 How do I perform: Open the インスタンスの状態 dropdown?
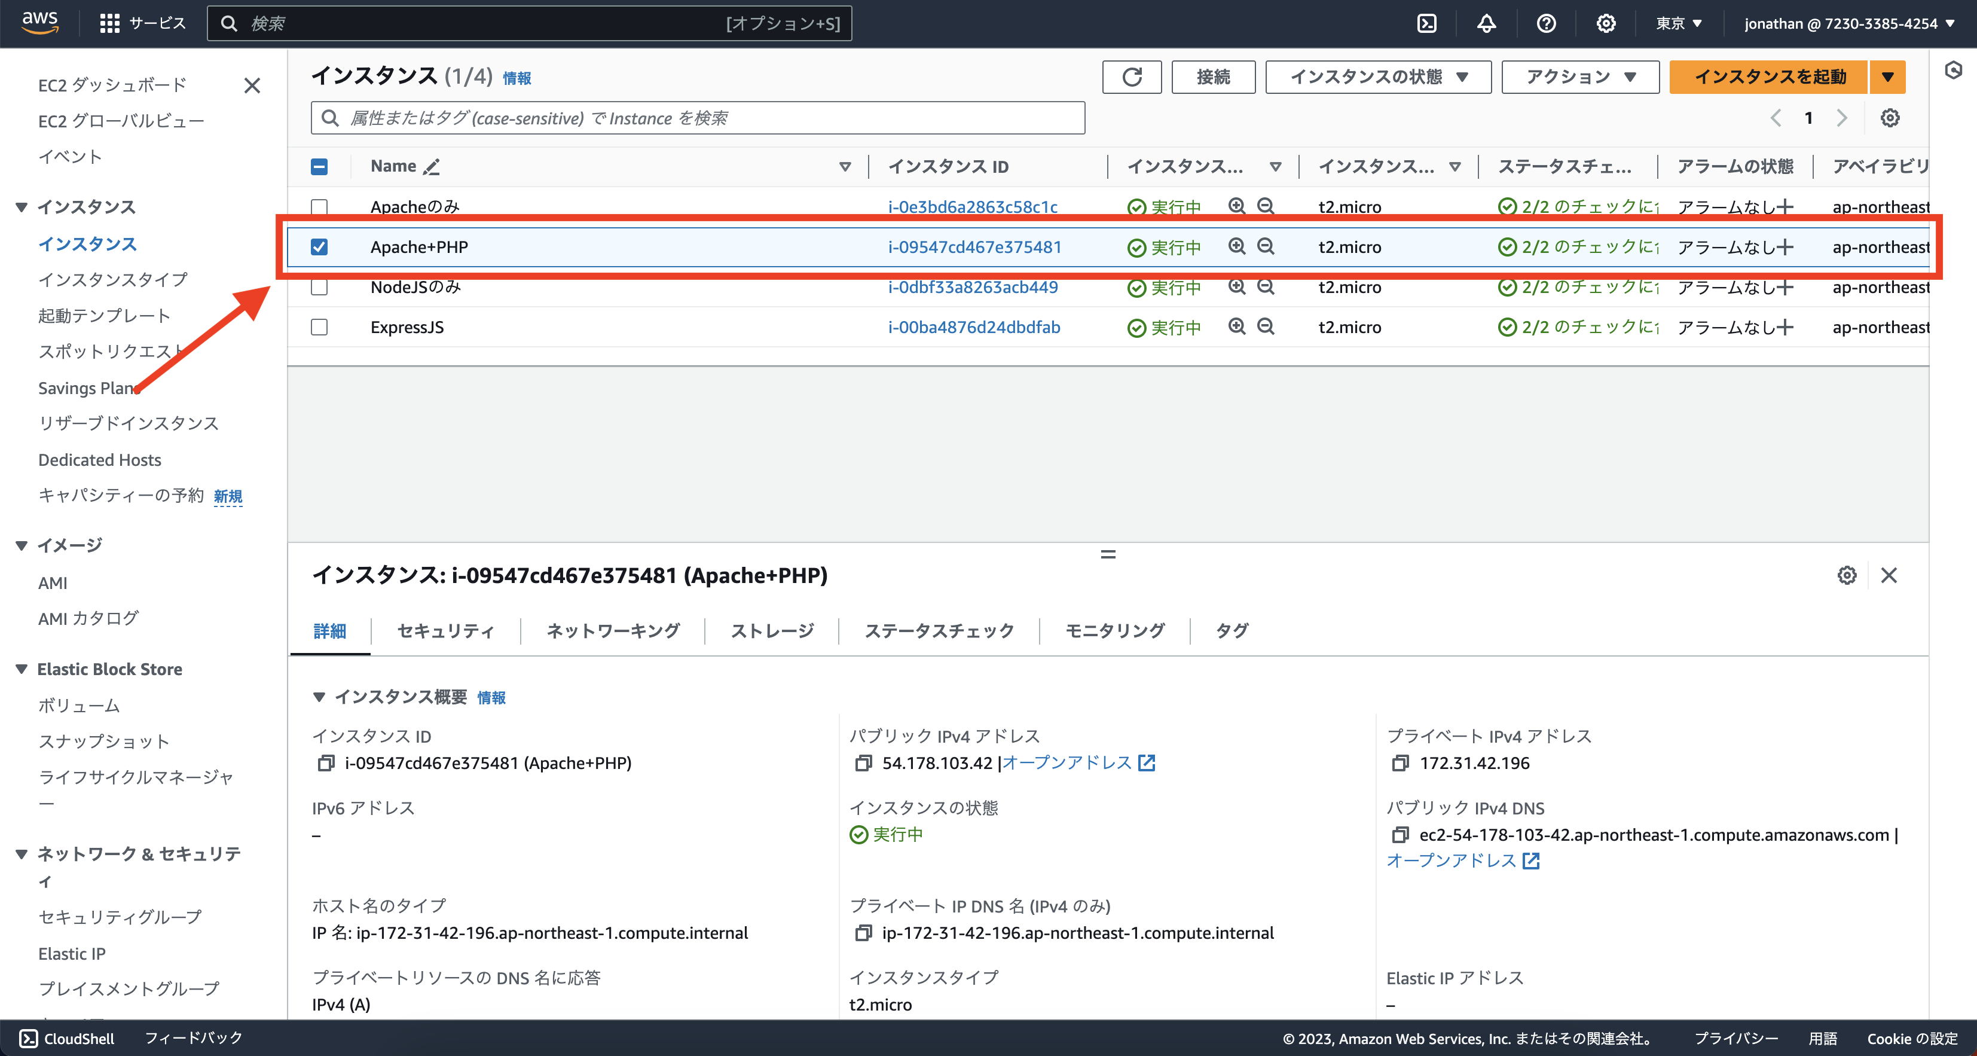[1377, 77]
